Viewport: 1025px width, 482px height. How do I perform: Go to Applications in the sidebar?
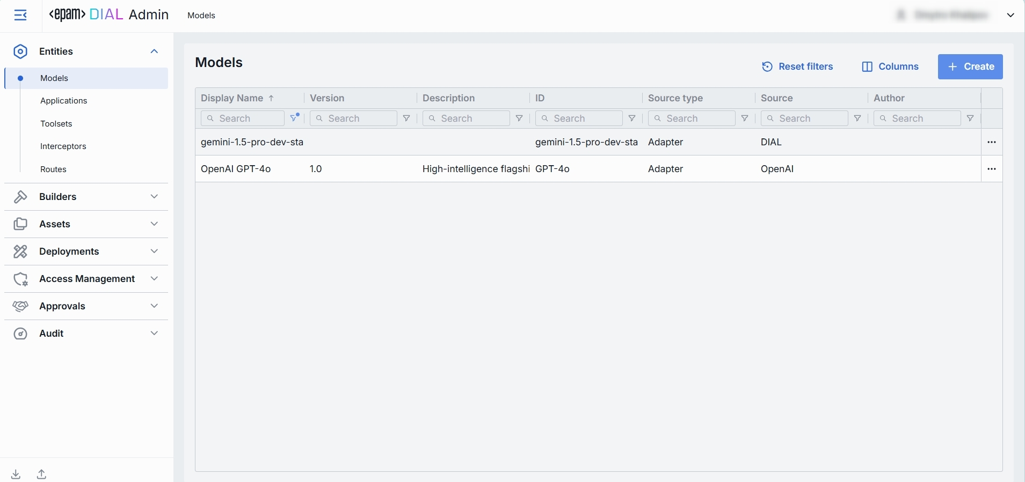pos(63,101)
